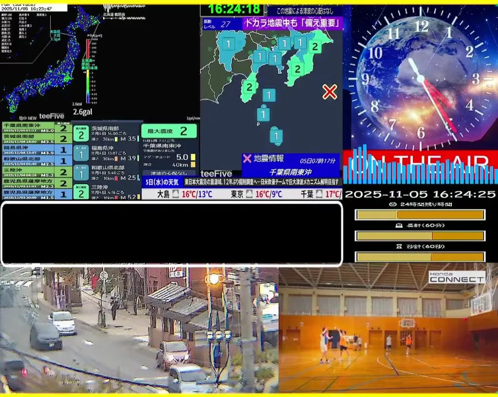Click the 秒針(60秒) progress bar

(x=420, y=256)
